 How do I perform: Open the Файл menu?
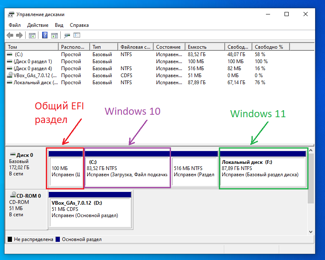14,25
